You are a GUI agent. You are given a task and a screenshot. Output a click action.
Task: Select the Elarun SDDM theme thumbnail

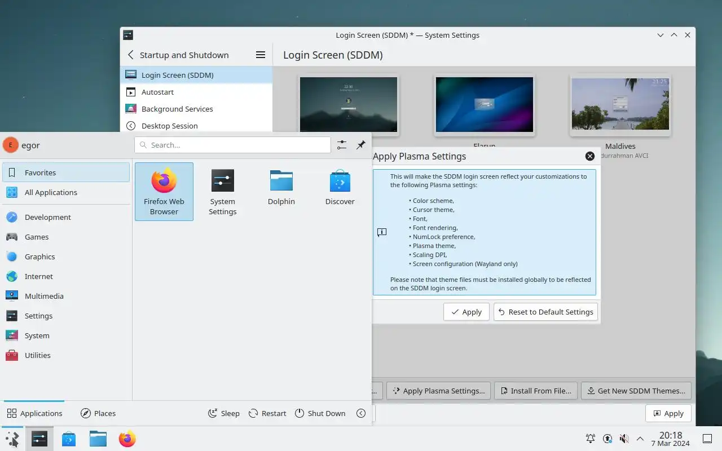point(484,105)
